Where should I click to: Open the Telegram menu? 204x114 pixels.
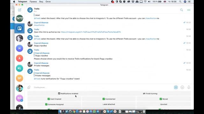coord(23,2)
